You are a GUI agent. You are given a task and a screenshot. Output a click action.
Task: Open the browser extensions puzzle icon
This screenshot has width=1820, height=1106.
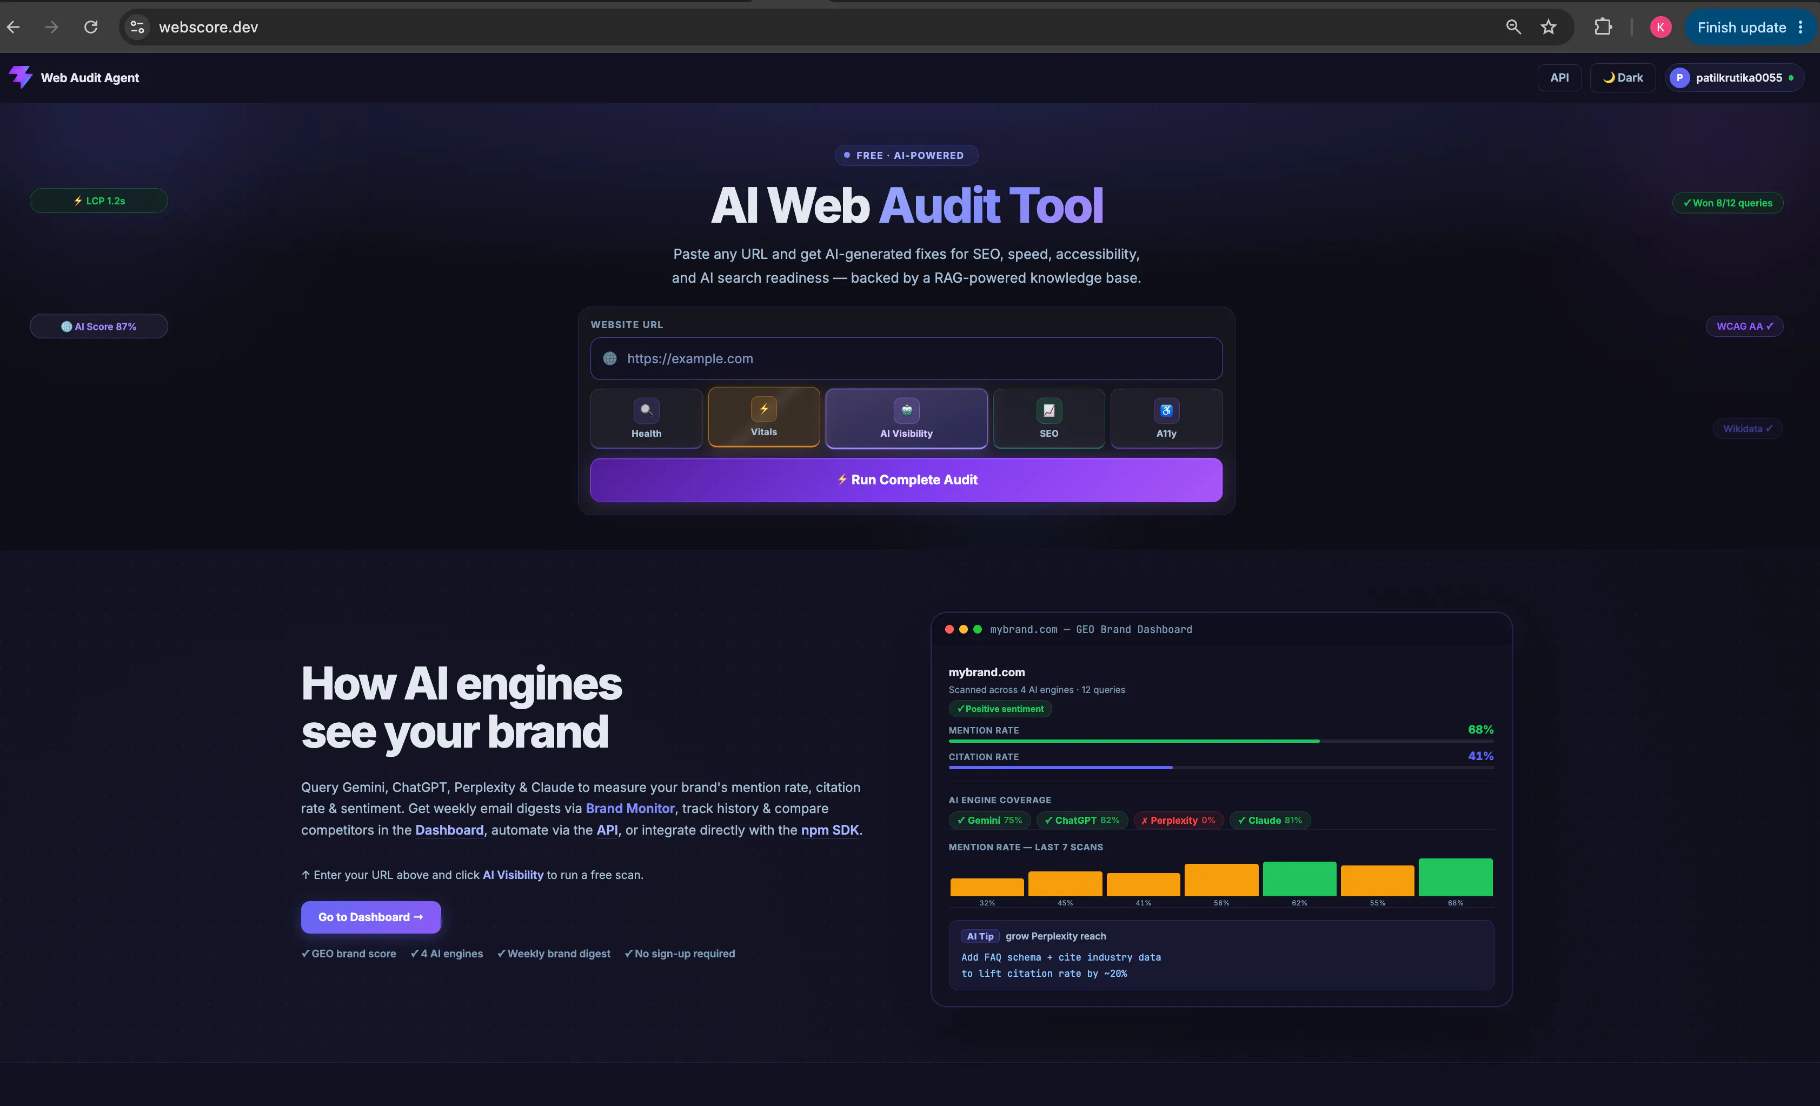1603,28
